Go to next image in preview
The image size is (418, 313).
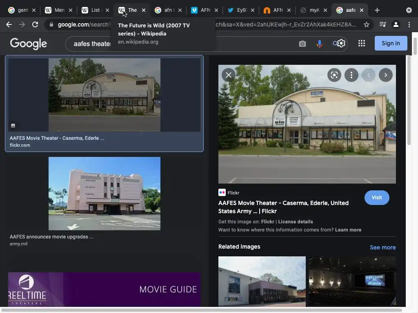(385, 75)
